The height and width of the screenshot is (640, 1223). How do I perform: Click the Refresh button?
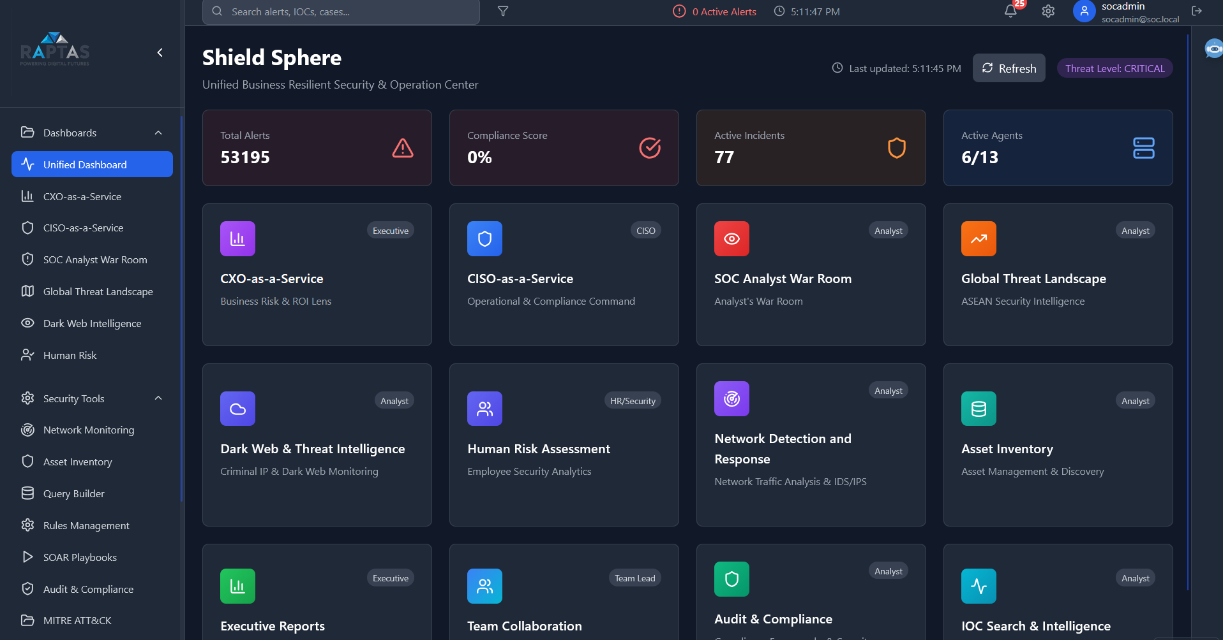1009,68
